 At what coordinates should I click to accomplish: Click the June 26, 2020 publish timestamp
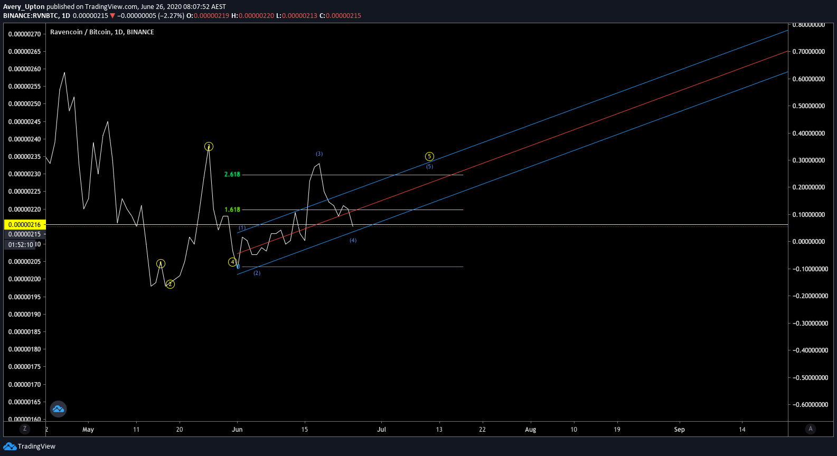click(x=184, y=7)
